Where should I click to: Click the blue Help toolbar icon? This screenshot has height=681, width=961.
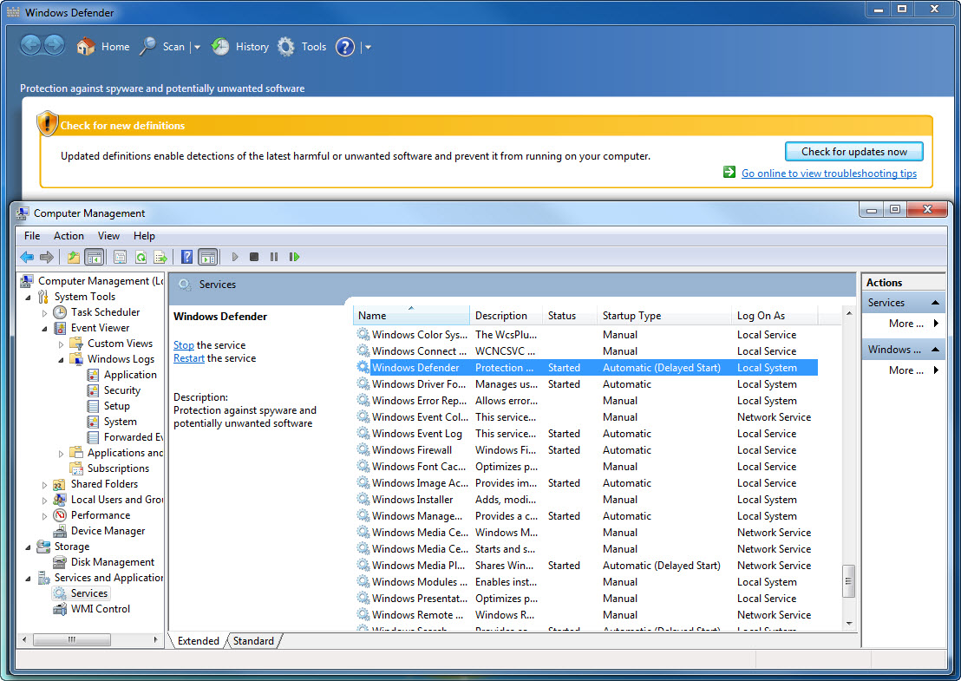187,257
